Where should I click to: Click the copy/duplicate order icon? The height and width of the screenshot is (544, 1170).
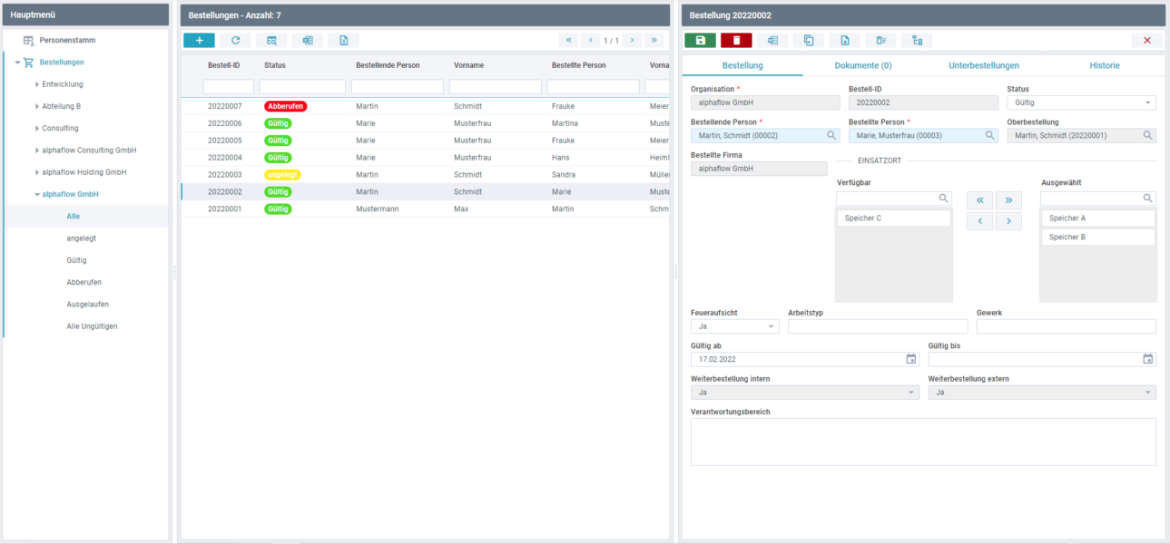(x=809, y=40)
